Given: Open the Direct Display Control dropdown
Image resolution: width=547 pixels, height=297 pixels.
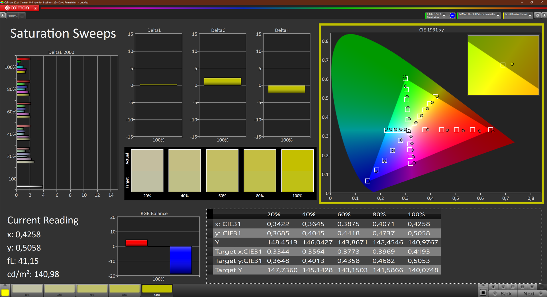Looking at the screenshot, I should [x=530, y=16].
